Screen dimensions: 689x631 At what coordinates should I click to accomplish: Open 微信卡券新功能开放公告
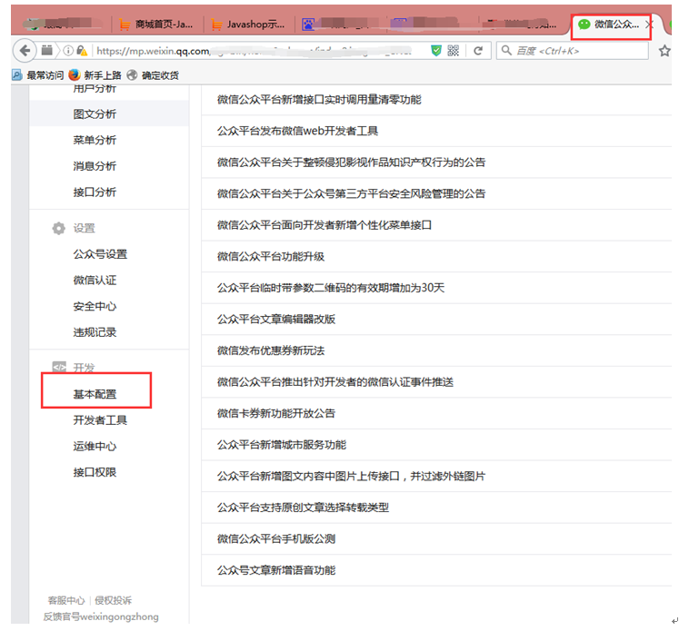click(x=276, y=413)
